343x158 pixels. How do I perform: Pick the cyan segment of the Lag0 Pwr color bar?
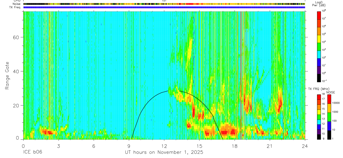[x=319, y=54]
